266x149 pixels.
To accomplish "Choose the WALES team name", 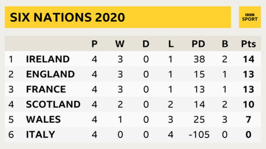I will [x=43, y=120].
